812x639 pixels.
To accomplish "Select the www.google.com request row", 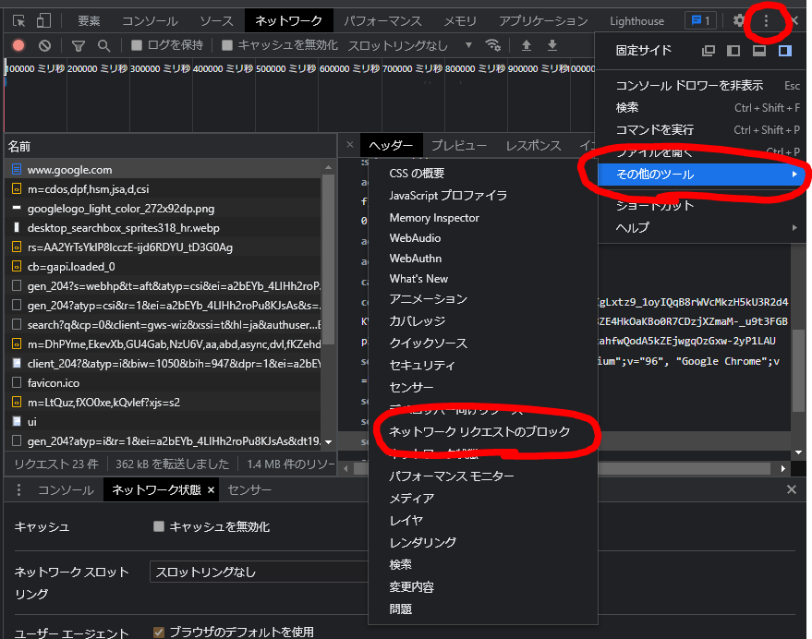I will click(x=164, y=169).
